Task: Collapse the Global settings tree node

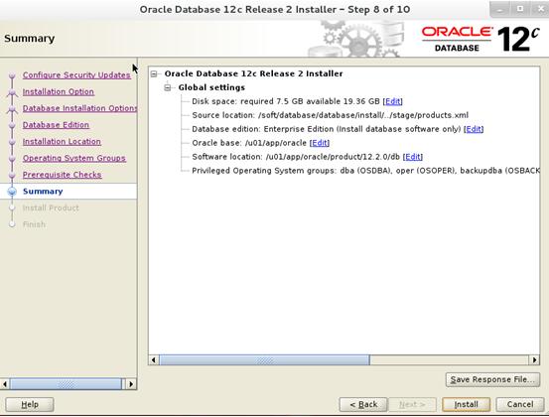Action: 168,87
